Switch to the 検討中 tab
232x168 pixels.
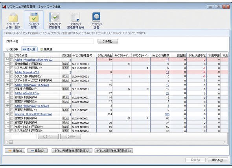tap(12, 49)
